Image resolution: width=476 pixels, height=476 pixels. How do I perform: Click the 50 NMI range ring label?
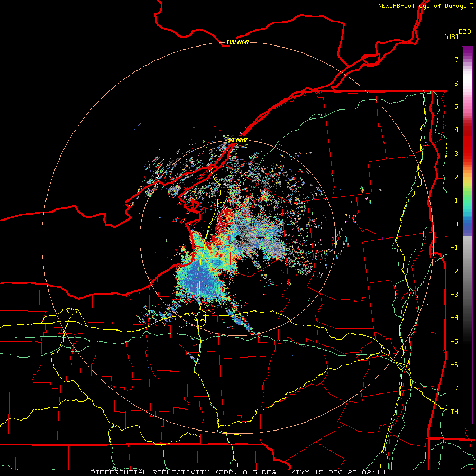[237, 140]
